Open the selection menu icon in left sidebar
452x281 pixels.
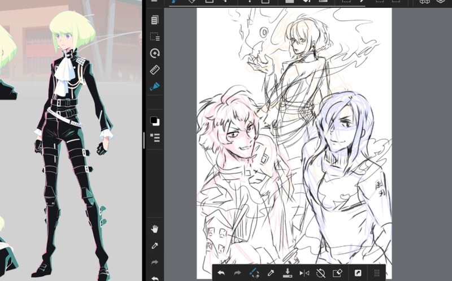(155, 37)
